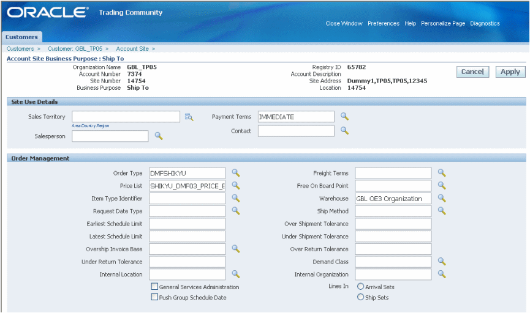Open Payment Terms search magnifier

tap(344, 116)
